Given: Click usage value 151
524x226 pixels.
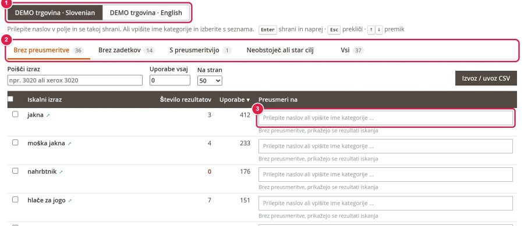Looking at the screenshot, I should tap(245, 200).
